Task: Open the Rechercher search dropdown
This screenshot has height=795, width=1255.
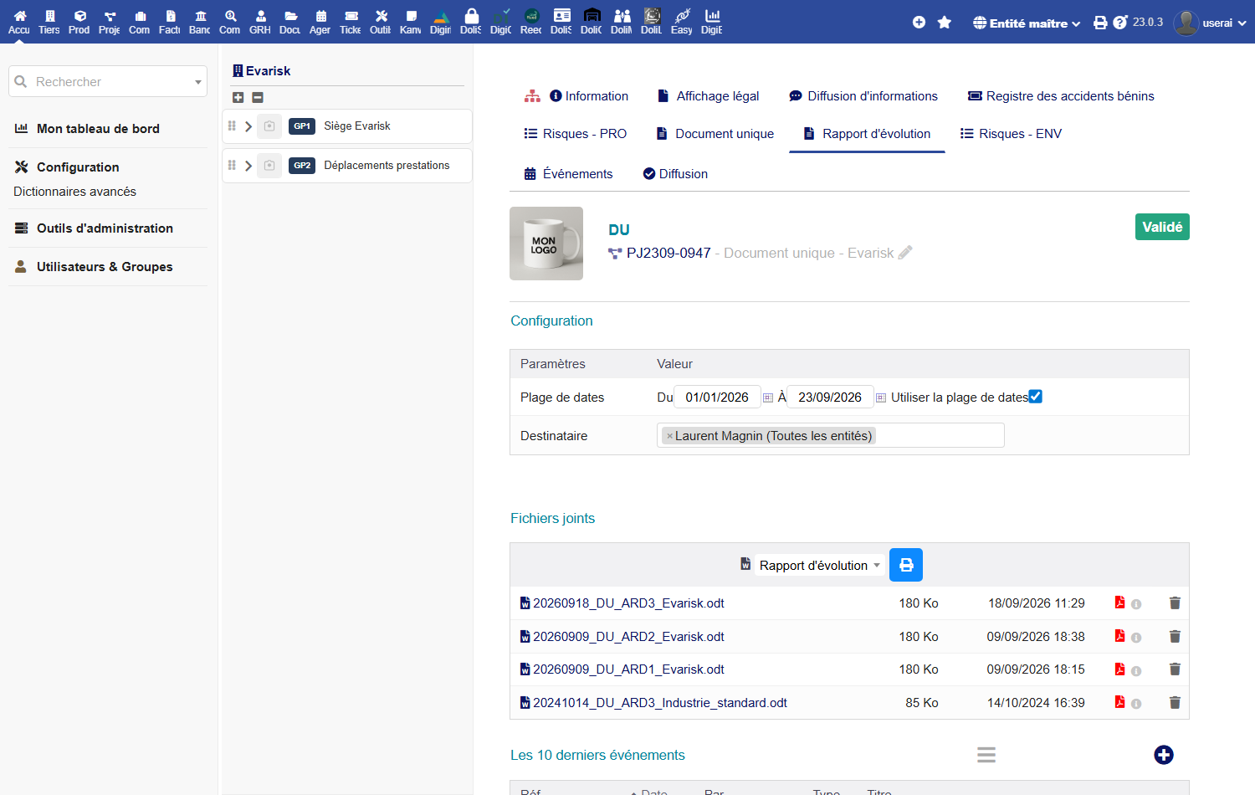Action: click(108, 81)
